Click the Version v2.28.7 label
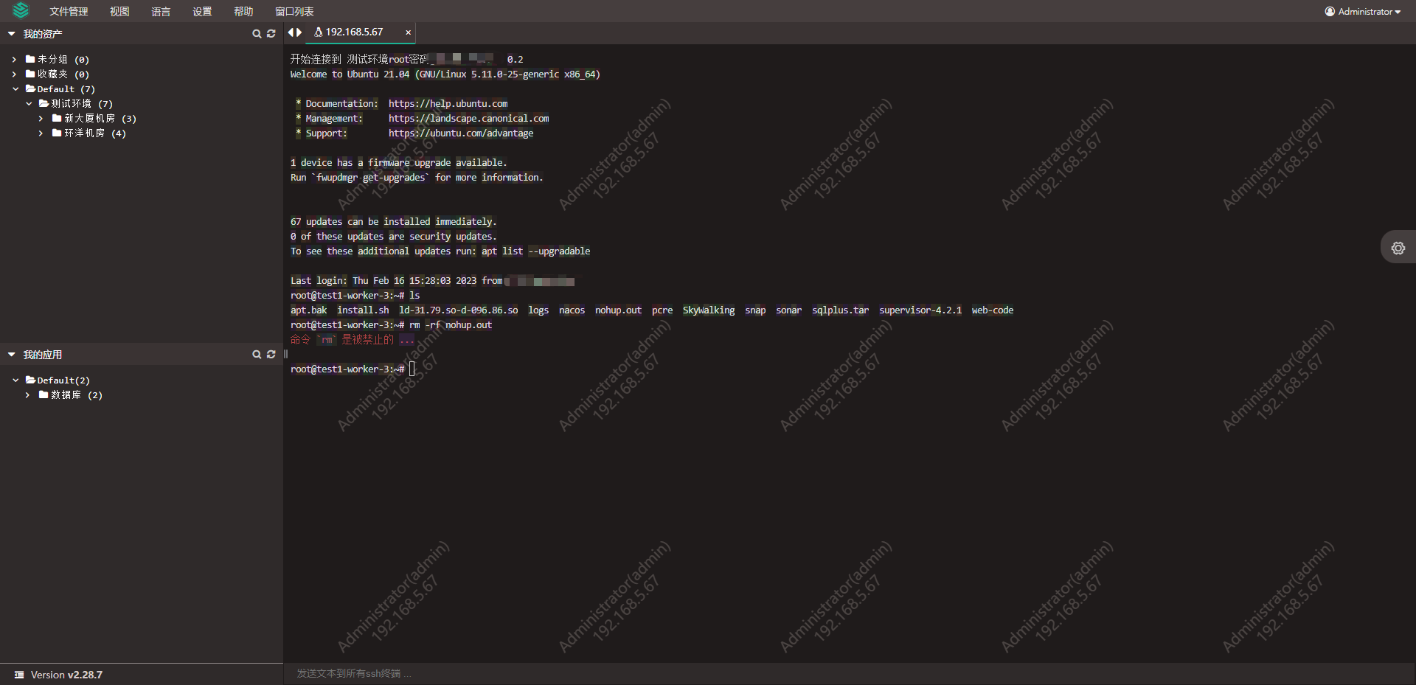 [66, 675]
